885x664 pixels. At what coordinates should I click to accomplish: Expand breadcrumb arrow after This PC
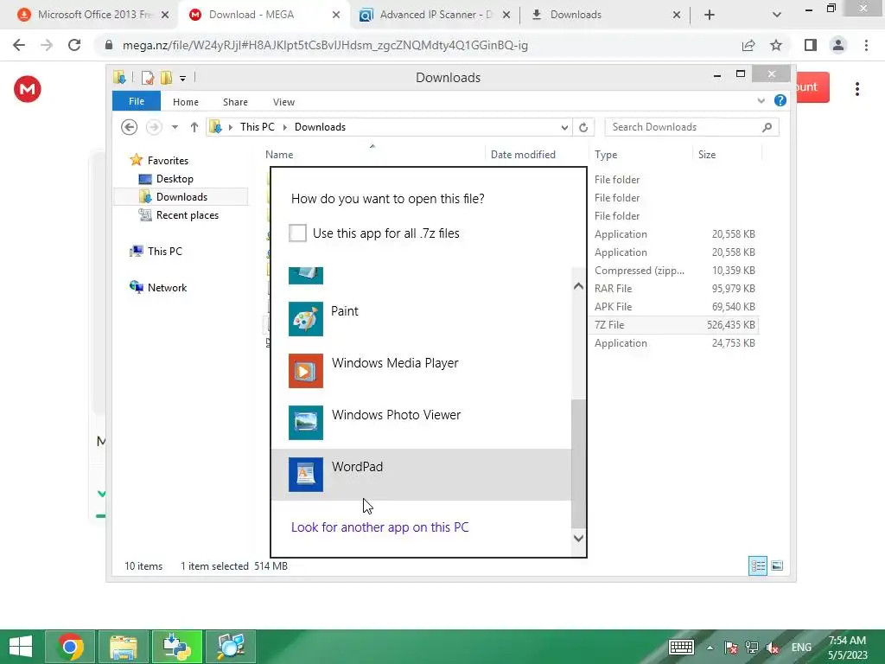point(285,127)
